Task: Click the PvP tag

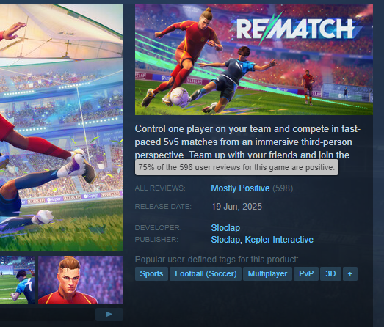Action: tap(306, 273)
